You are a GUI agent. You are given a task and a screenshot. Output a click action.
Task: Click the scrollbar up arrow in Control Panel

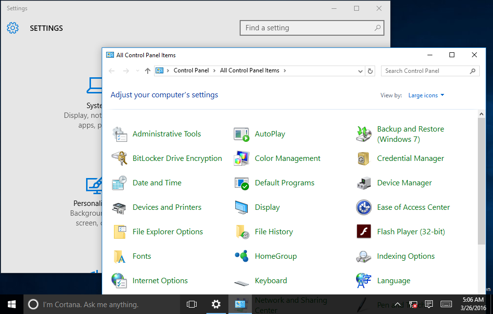(x=481, y=114)
